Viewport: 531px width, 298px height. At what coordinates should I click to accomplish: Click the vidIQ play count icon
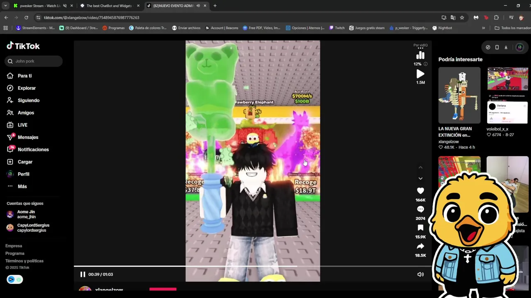pyautogui.click(x=420, y=74)
